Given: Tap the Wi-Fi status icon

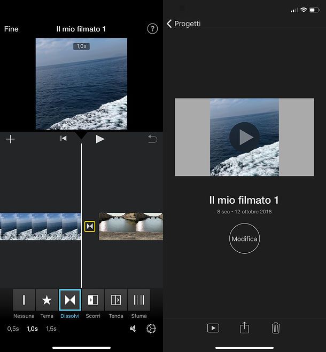Looking at the screenshot, I should click(x=304, y=10).
